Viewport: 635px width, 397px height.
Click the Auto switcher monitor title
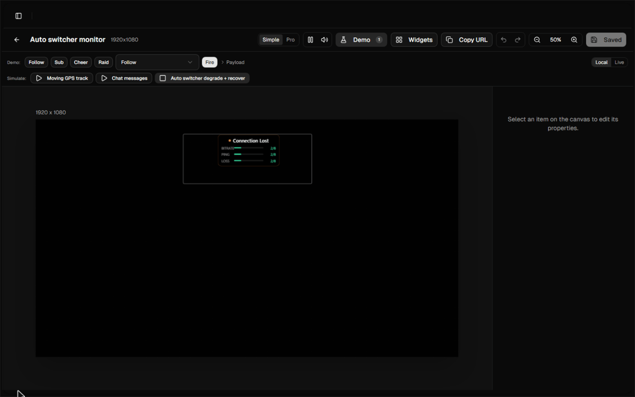67,40
